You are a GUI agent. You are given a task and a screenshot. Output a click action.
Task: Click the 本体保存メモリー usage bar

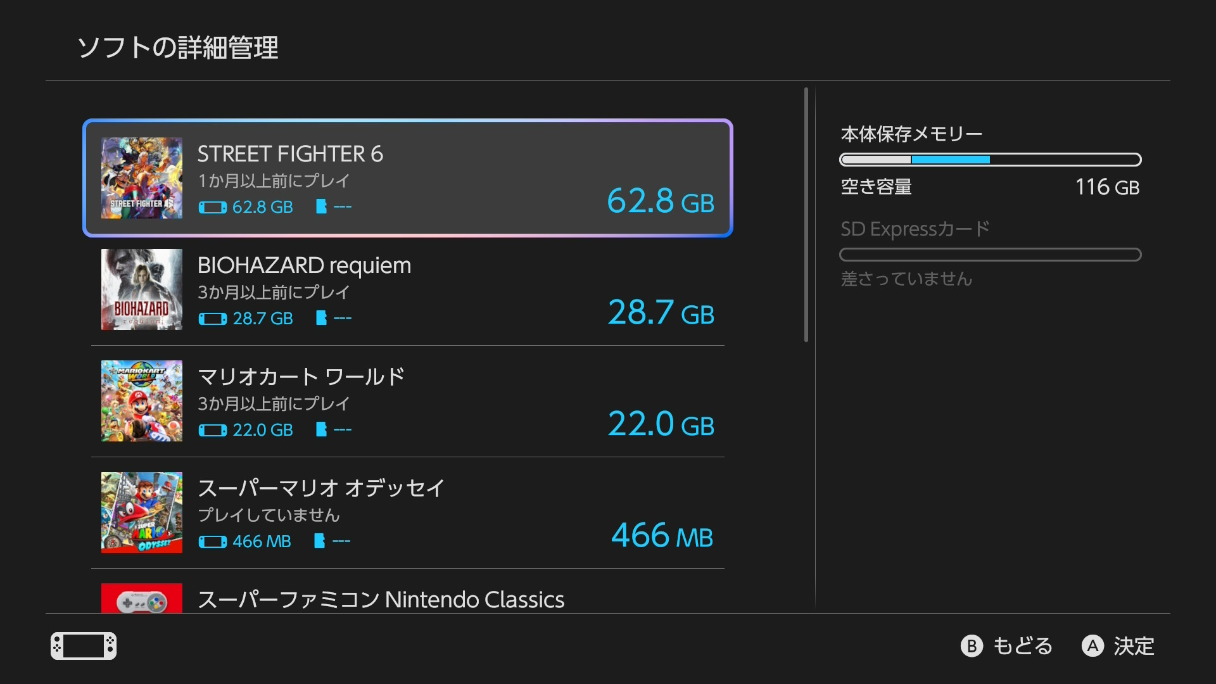click(x=991, y=160)
